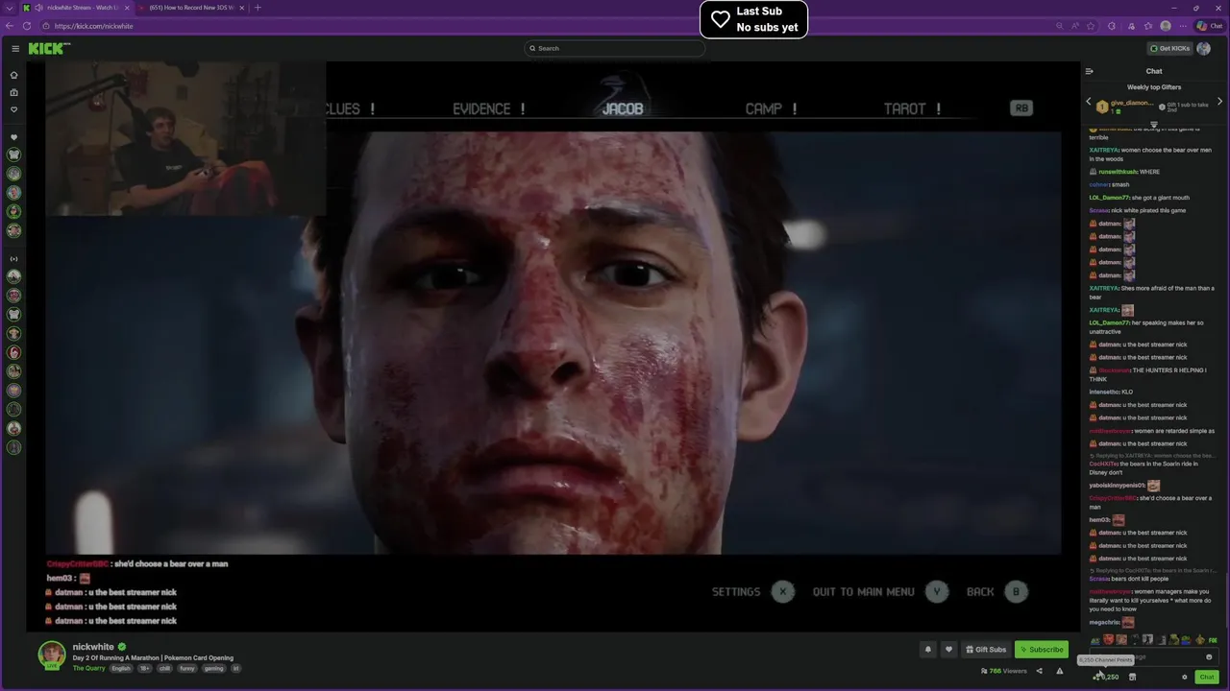The width and height of the screenshot is (1230, 691).
Task: Open The Quarry category link
Action: pos(88,668)
